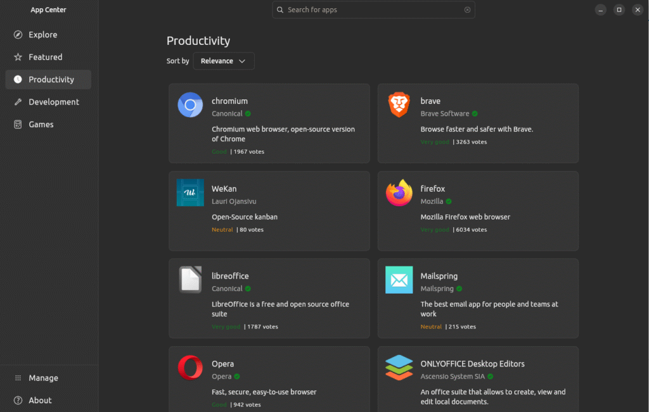Select the ONLYOFFICE layered icon
Image resolution: width=649 pixels, height=412 pixels.
pos(399,368)
